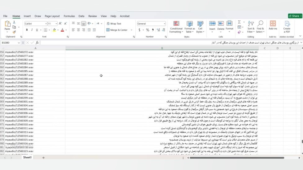
Task: Click the text Orientation icon
Action: (x=89, y=24)
